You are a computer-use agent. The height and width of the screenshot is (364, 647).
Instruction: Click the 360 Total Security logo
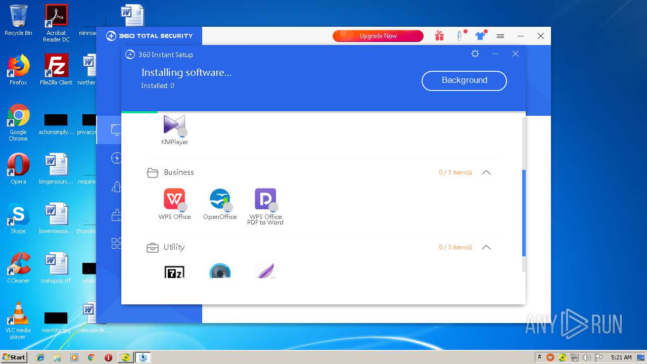tap(150, 36)
